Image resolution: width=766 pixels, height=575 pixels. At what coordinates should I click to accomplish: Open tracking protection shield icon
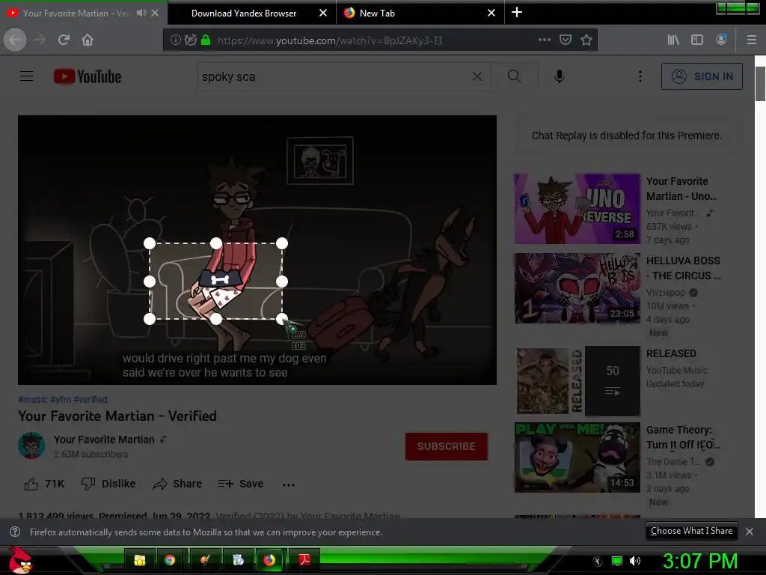pos(191,40)
